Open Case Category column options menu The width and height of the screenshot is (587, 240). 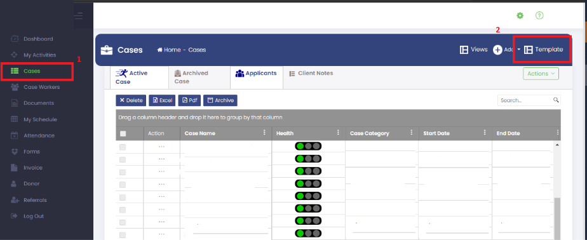click(412, 133)
